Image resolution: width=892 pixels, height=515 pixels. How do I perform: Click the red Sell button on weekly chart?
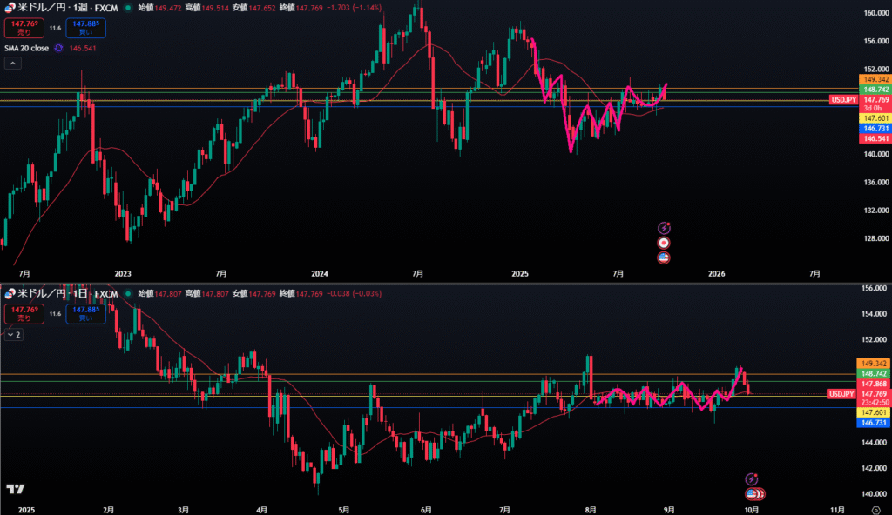[24, 26]
